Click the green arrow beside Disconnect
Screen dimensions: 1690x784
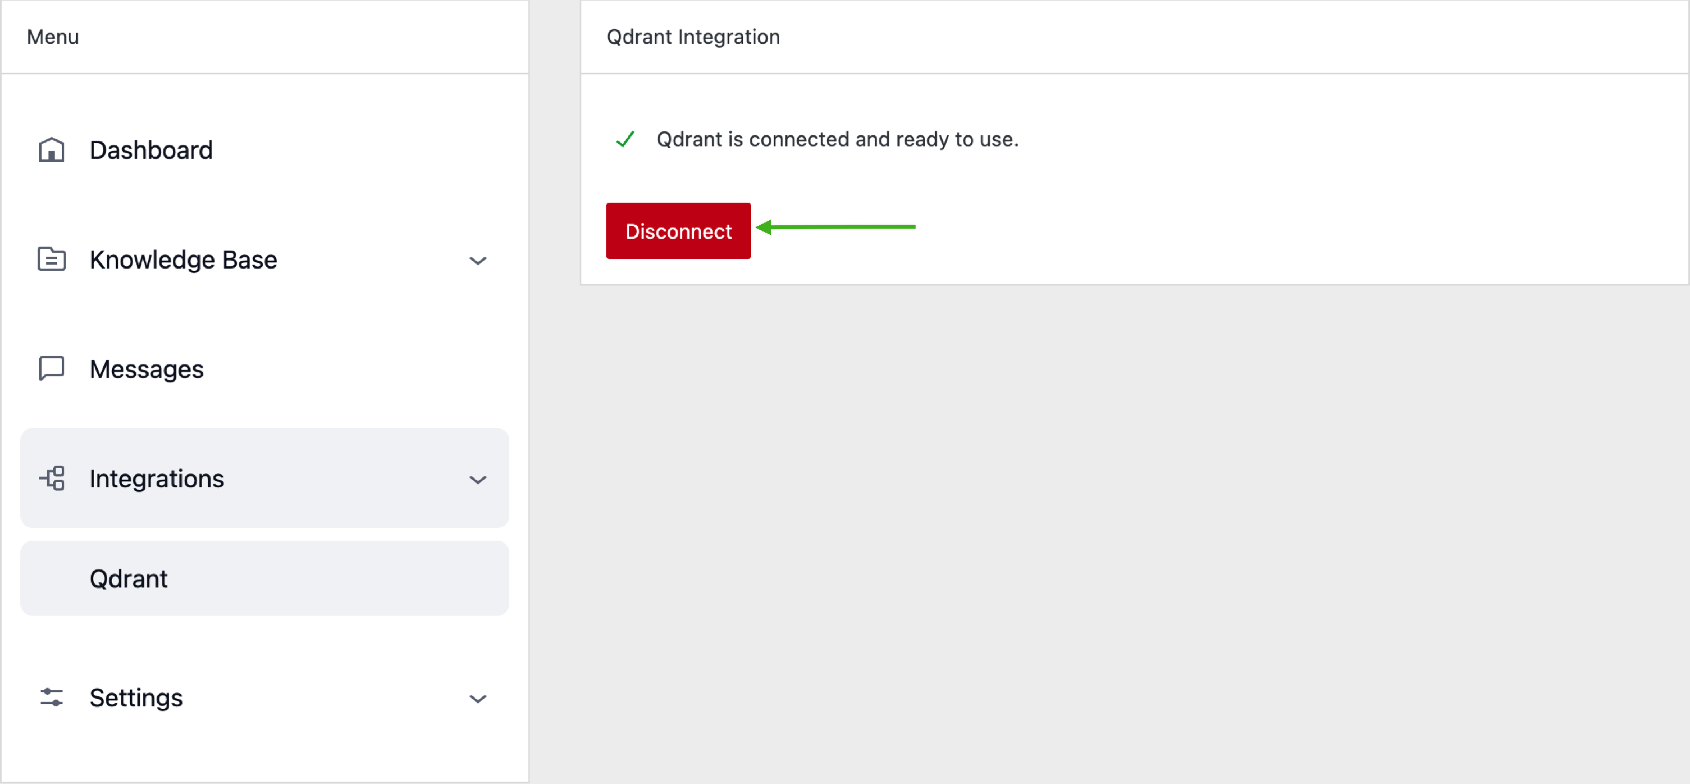(x=835, y=227)
